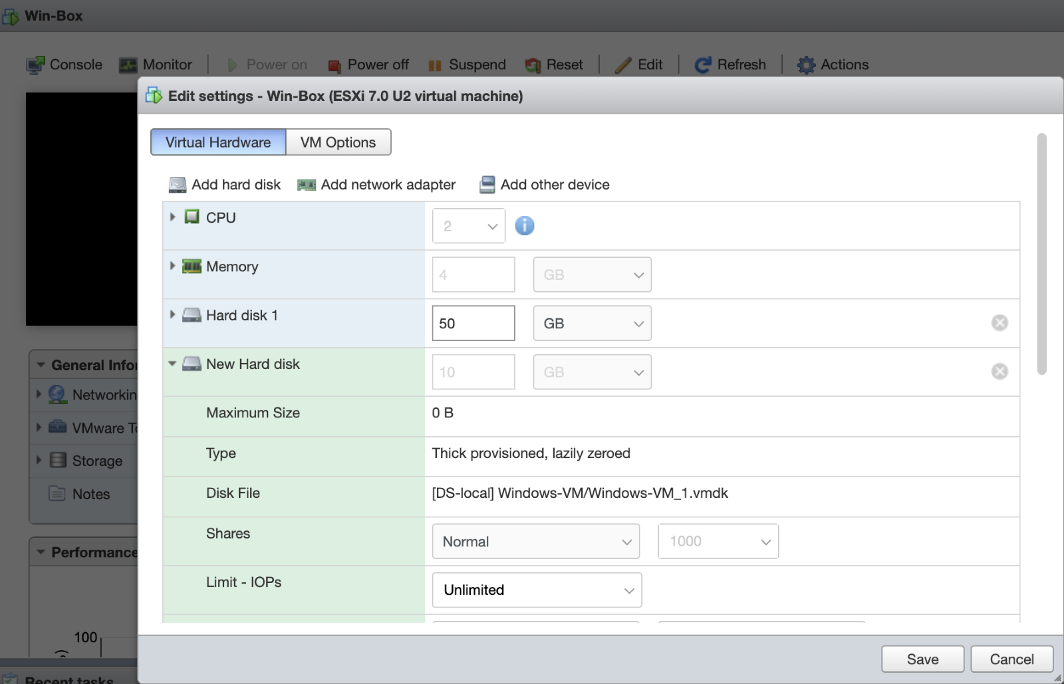Click the CPU chip icon
The height and width of the screenshot is (684, 1064).
click(192, 217)
